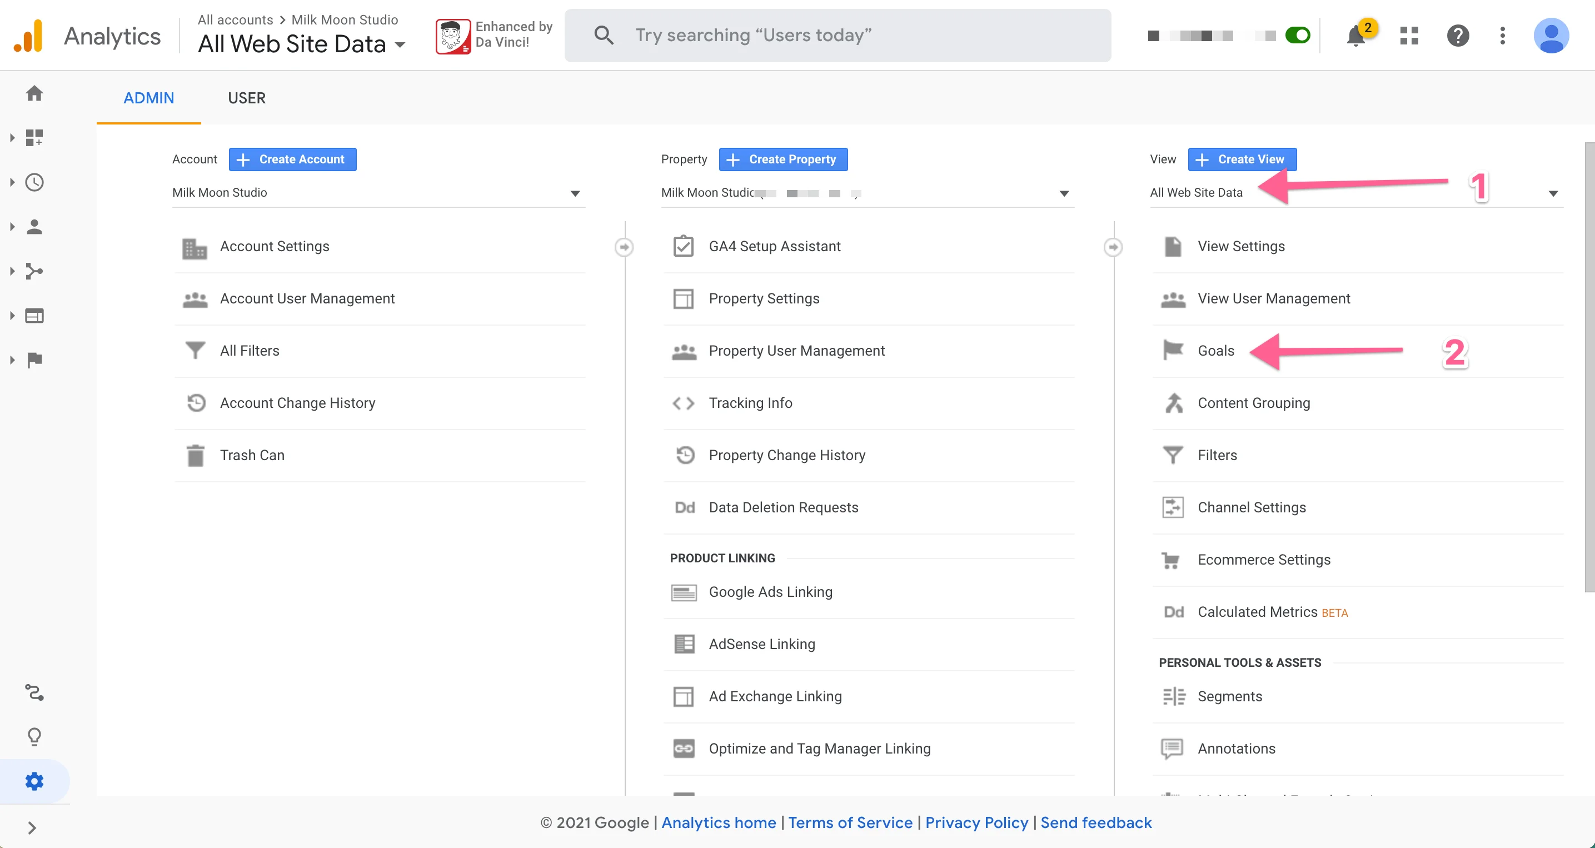1595x848 pixels.
Task: Open Attribution icon in left sidebar
Action: coord(34,692)
